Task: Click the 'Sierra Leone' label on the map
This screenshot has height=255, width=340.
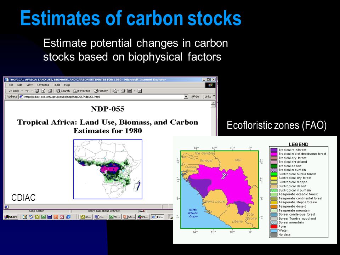Action: 215,202
